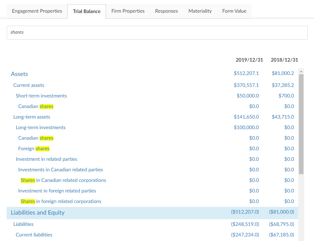Open Investment in related parties
This screenshot has height=241, width=314.
46,159
